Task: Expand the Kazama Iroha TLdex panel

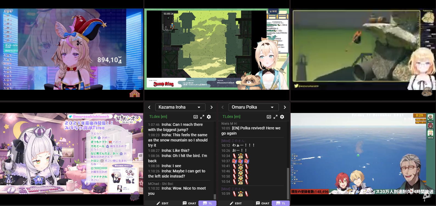Action: pyautogui.click(x=202, y=117)
